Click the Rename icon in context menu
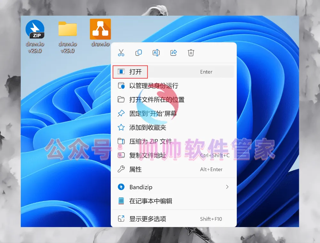The image size is (320, 243). [156, 53]
